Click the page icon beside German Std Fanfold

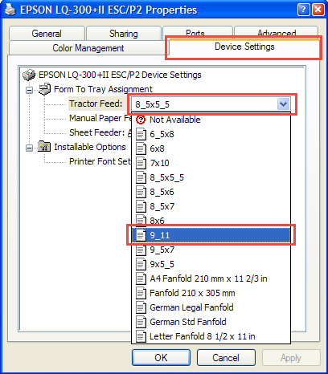click(141, 322)
